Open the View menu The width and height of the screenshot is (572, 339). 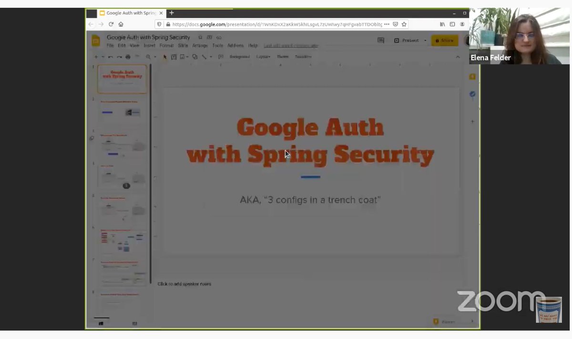(134, 46)
